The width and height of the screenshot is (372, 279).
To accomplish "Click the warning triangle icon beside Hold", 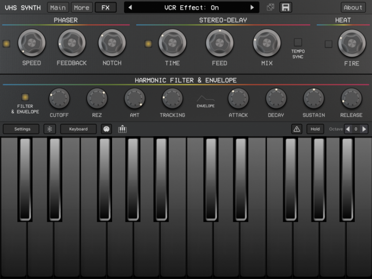I will (297, 129).
